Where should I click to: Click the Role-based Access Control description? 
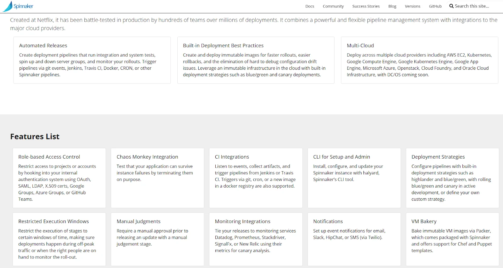click(x=57, y=183)
